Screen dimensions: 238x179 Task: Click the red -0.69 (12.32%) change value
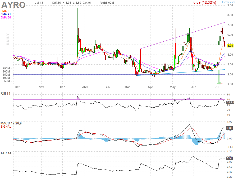click(x=204, y=3)
